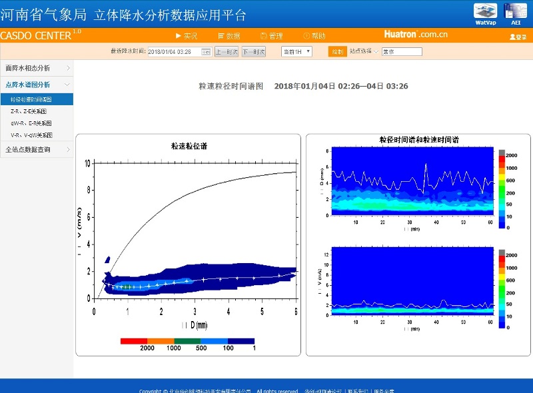
Task: Click the red 2000 legend color swatch
Action: (x=133, y=340)
